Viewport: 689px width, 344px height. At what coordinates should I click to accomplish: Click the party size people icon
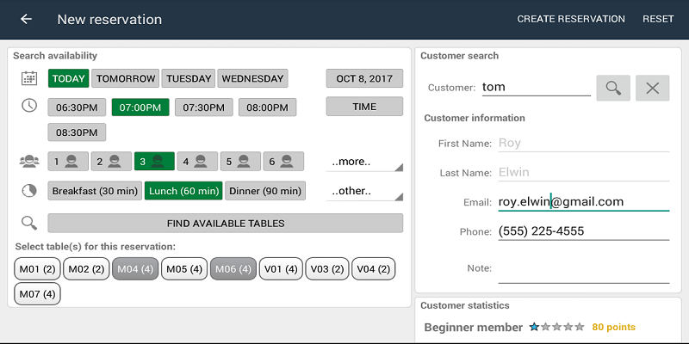29,161
